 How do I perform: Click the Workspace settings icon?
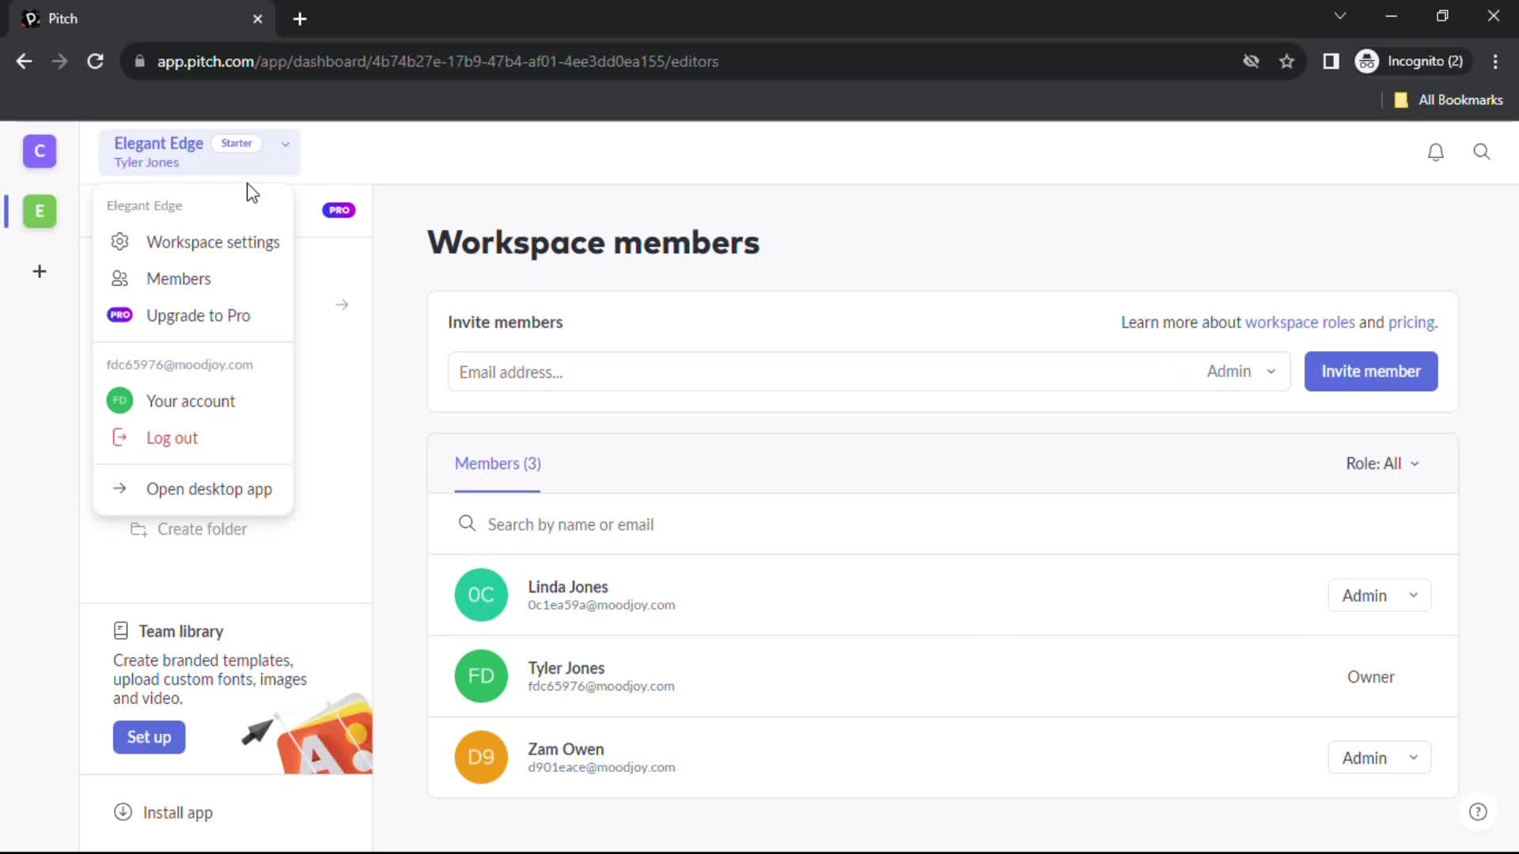coord(119,241)
